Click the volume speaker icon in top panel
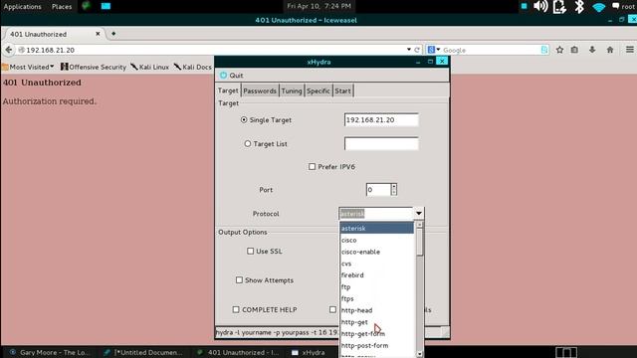Image resolution: width=637 pixels, height=358 pixels. (x=540, y=6)
